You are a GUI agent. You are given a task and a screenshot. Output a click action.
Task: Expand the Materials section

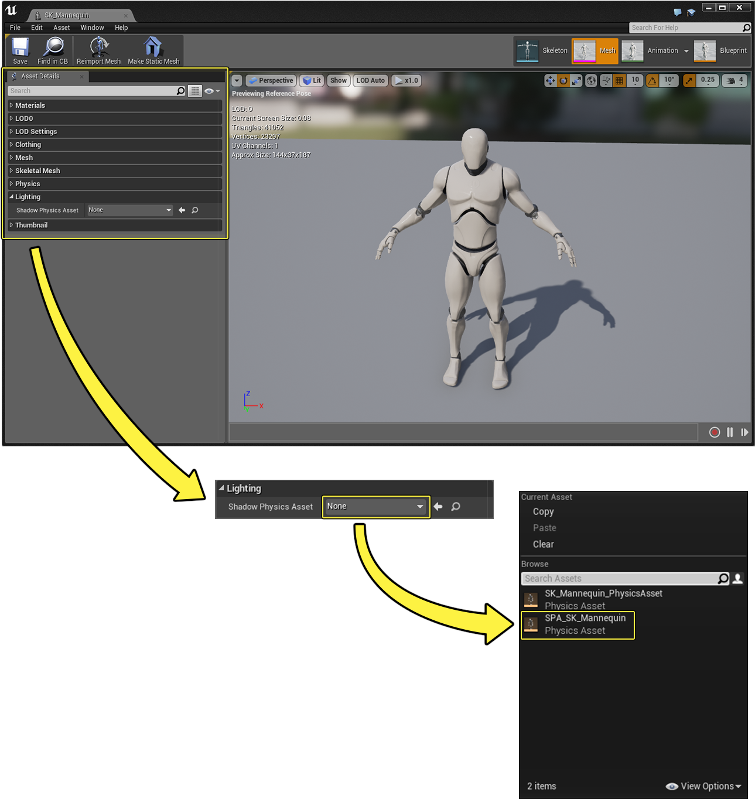click(30, 105)
